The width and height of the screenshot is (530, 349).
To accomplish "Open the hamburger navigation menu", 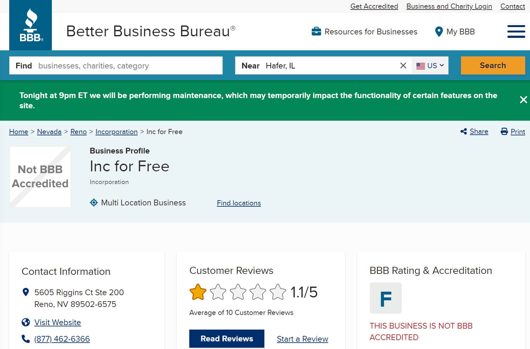I will [516, 32].
